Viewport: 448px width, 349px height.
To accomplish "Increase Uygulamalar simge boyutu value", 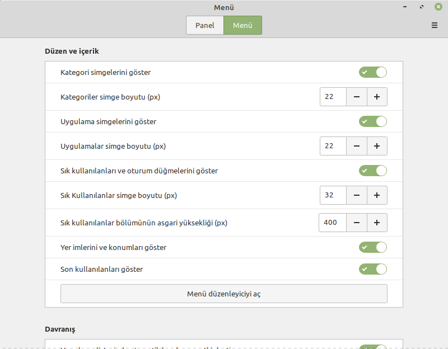I will [x=377, y=146].
